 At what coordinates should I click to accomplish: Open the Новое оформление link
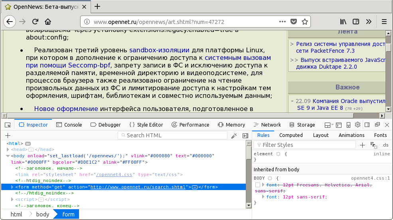[x=66, y=109]
